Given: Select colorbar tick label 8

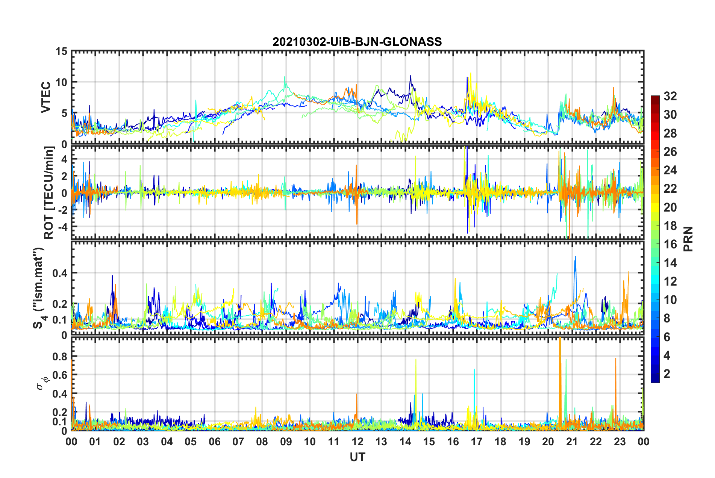Looking at the screenshot, I should [x=667, y=318].
